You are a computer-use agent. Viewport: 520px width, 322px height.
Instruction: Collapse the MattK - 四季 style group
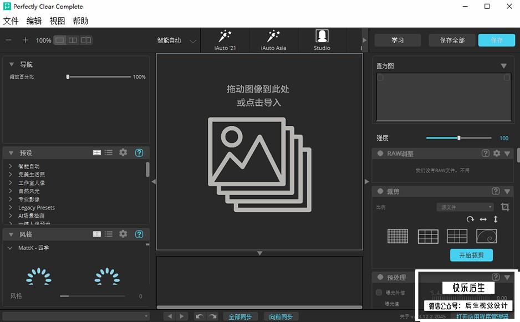pyautogui.click(x=10, y=248)
